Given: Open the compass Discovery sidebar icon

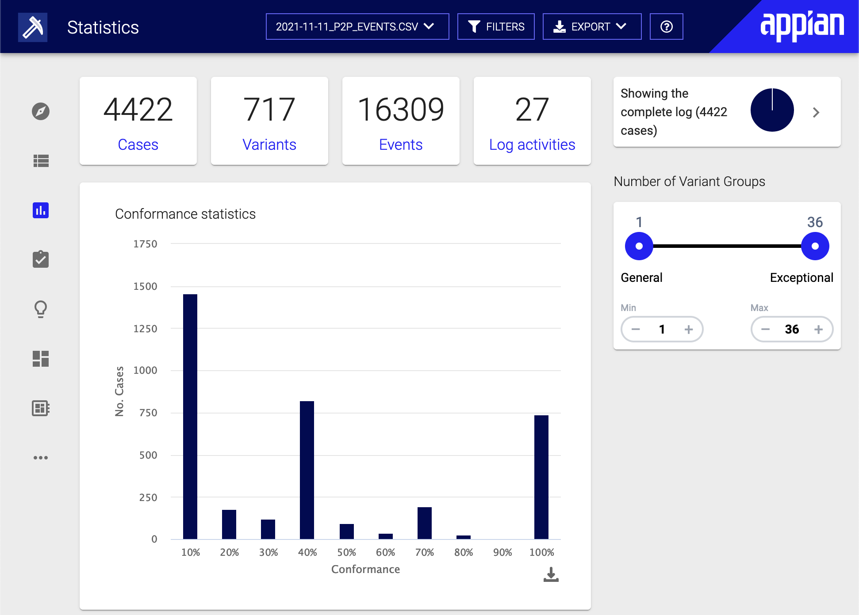Looking at the screenshot, I should point(41,111).
